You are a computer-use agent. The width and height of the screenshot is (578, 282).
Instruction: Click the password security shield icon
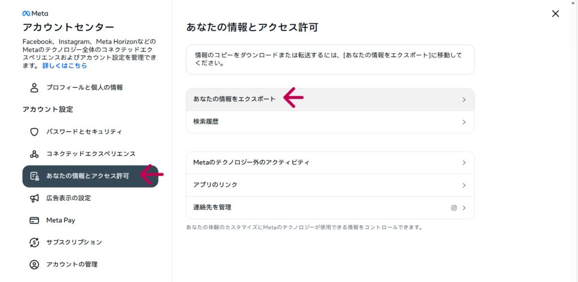tap(34, 132)
